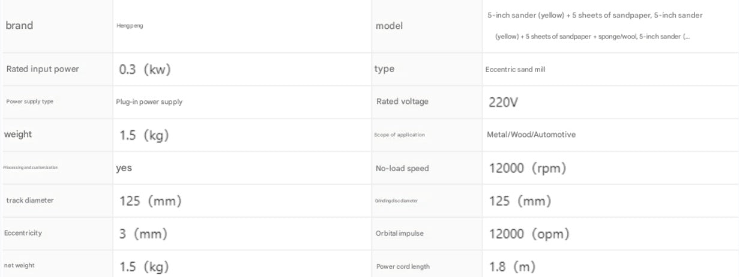Click the 'Orbital impulse' label
Viewport: 739px width, 277px height.
tap(400, 233)
